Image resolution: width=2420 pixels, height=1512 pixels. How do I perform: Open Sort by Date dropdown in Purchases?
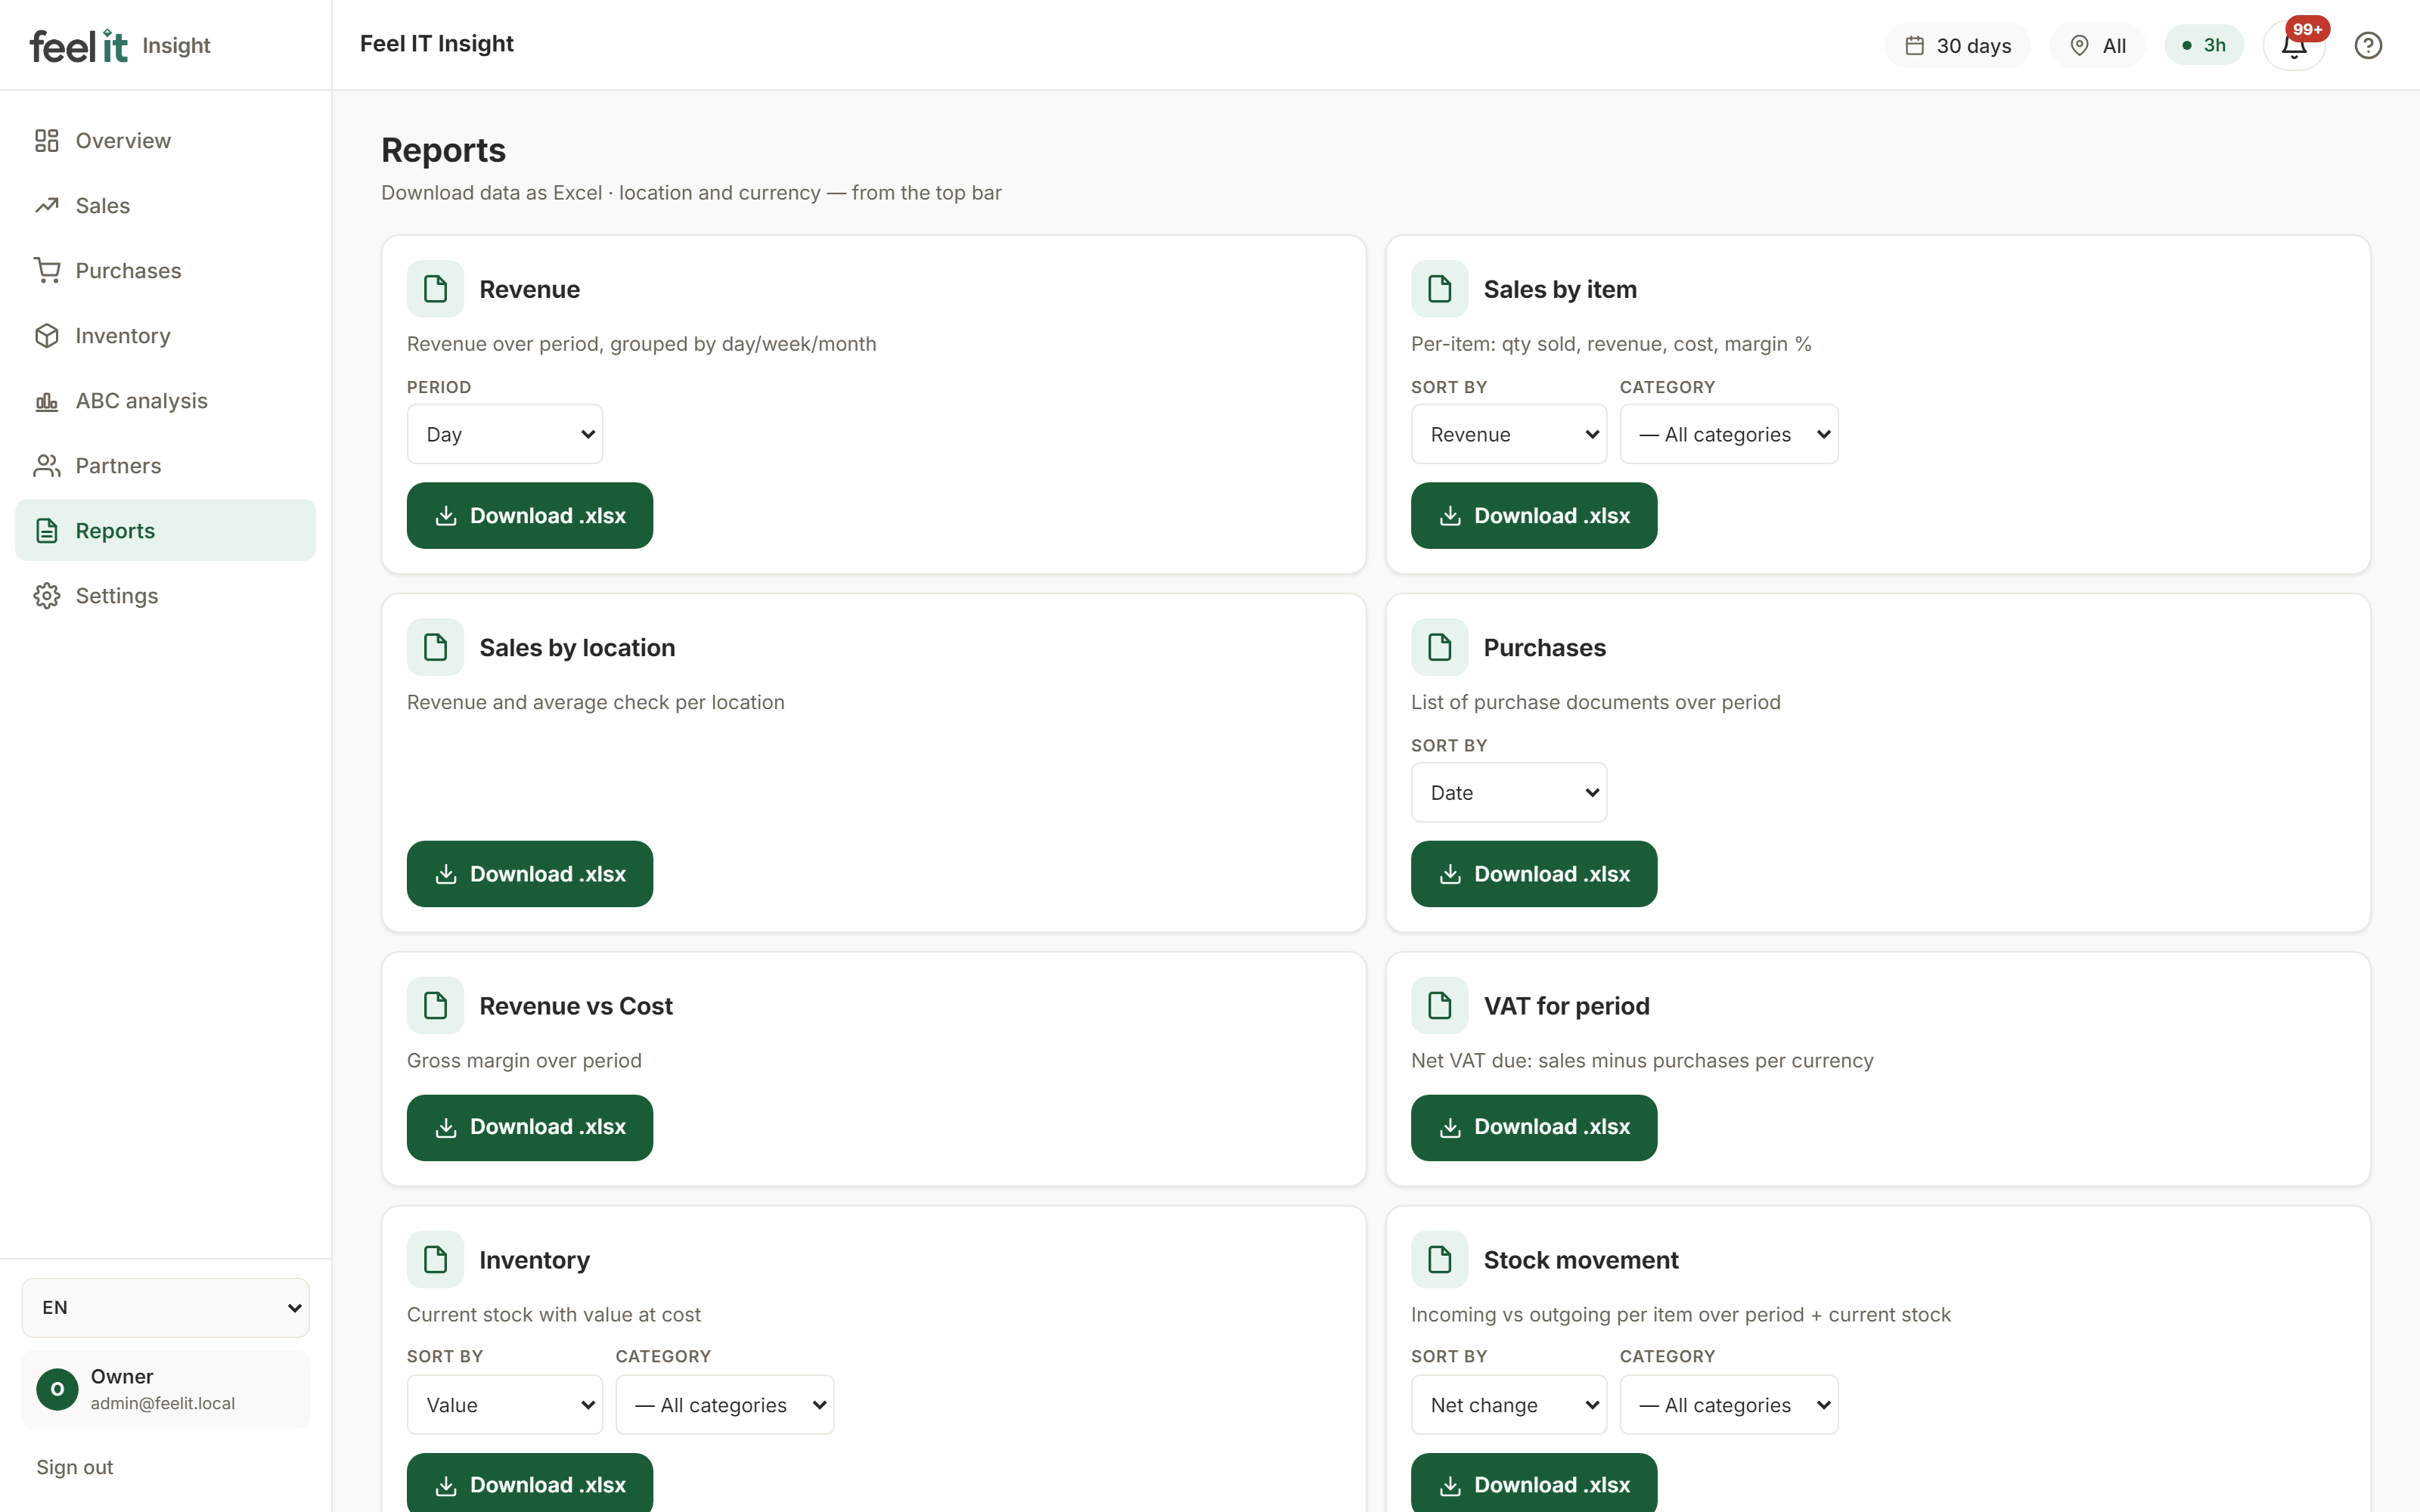point(1509,792)
